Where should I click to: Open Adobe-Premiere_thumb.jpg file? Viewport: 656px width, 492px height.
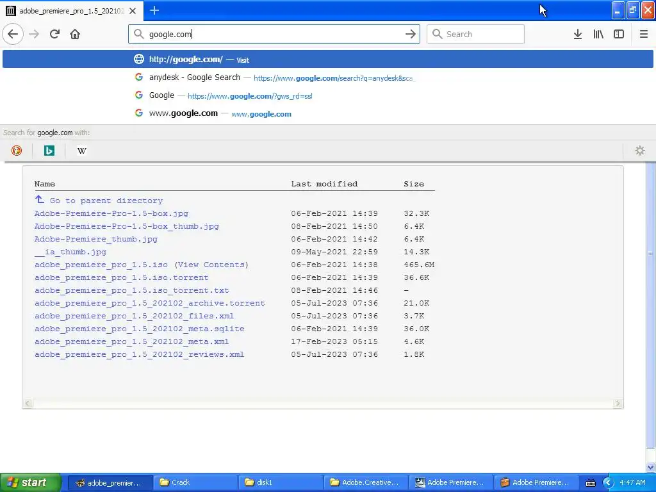96,240
